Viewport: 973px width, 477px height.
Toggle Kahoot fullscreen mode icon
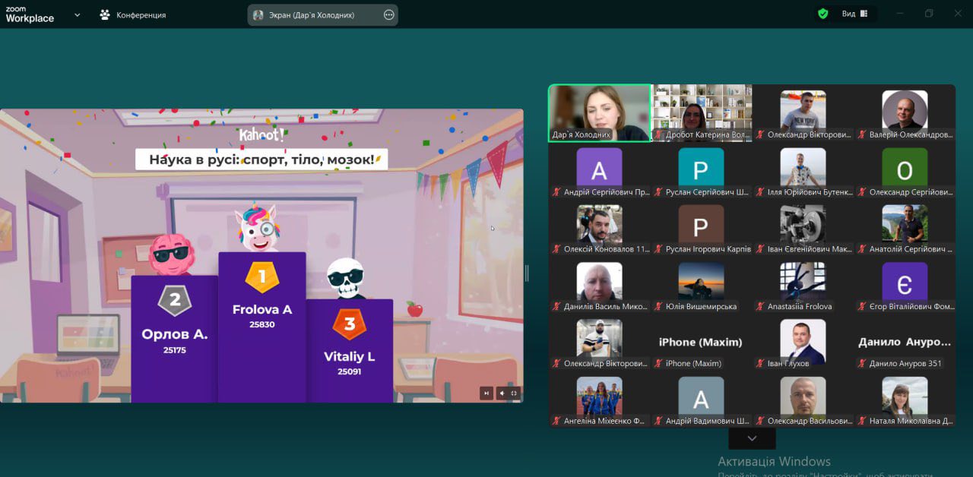click(515, 393)
